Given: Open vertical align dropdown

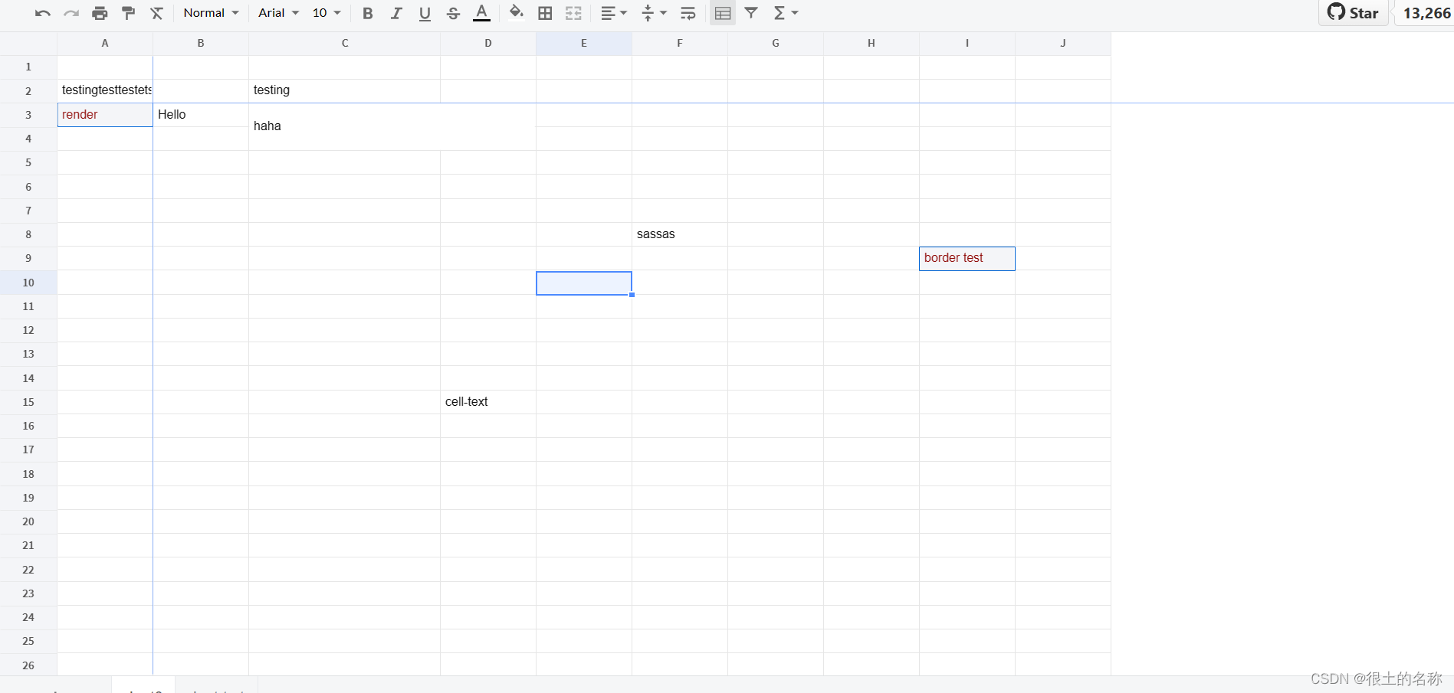Looking at the screenshot, I should 654,13.
